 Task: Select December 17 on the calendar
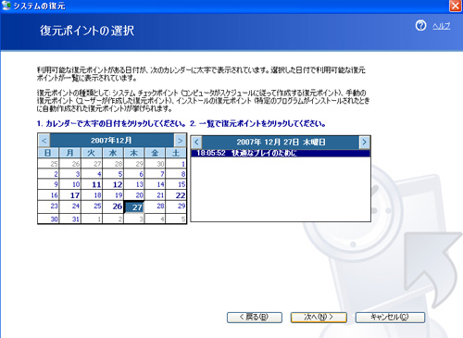click(x=70, y=195)
